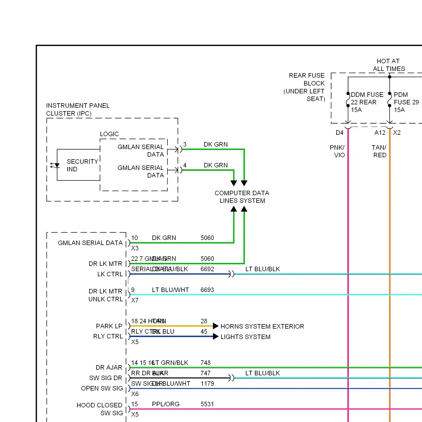
Task: Select IPC pin number 3
Action: click(185, 144)
